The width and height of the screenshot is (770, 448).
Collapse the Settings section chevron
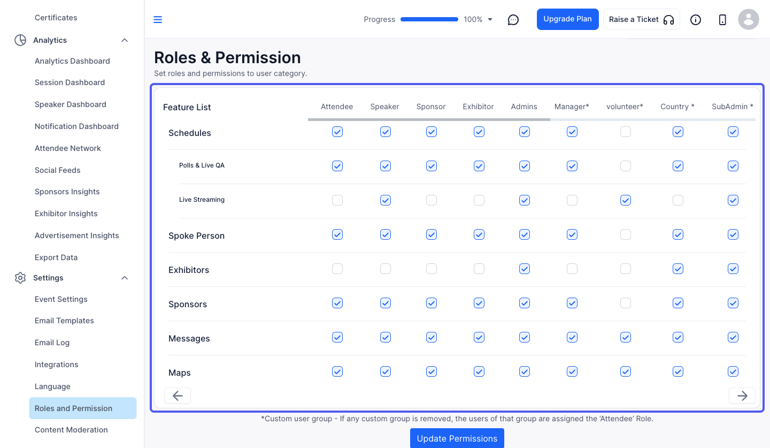point(125,278)
